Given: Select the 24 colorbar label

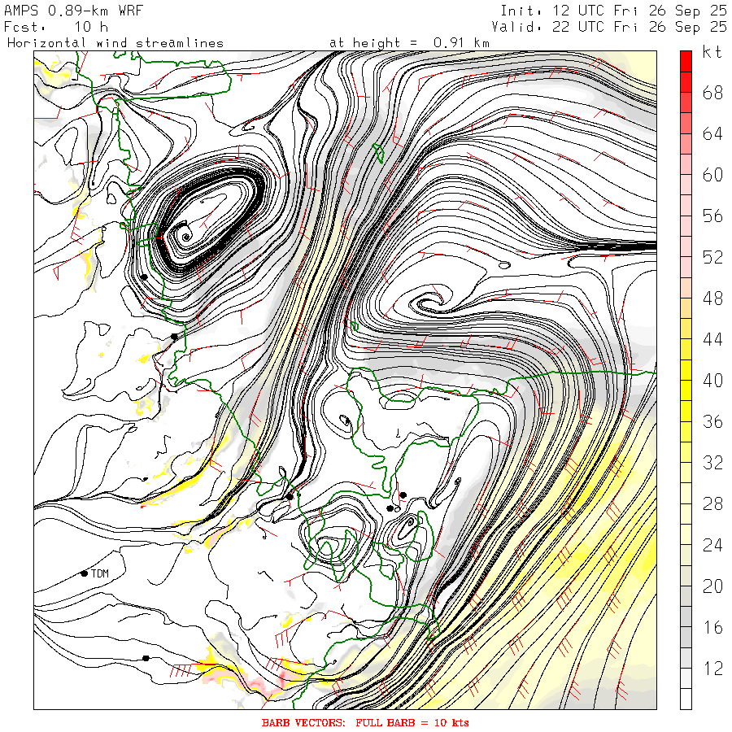Looking at the screenshot, I should click(x=712, y=545).
